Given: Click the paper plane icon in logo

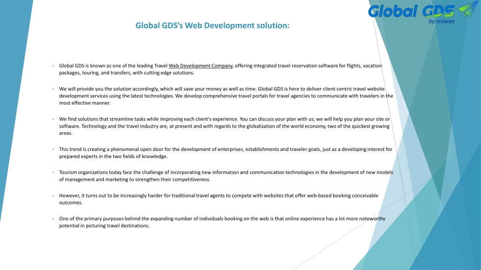Looking at the screenshot, I should click(468, 9).
